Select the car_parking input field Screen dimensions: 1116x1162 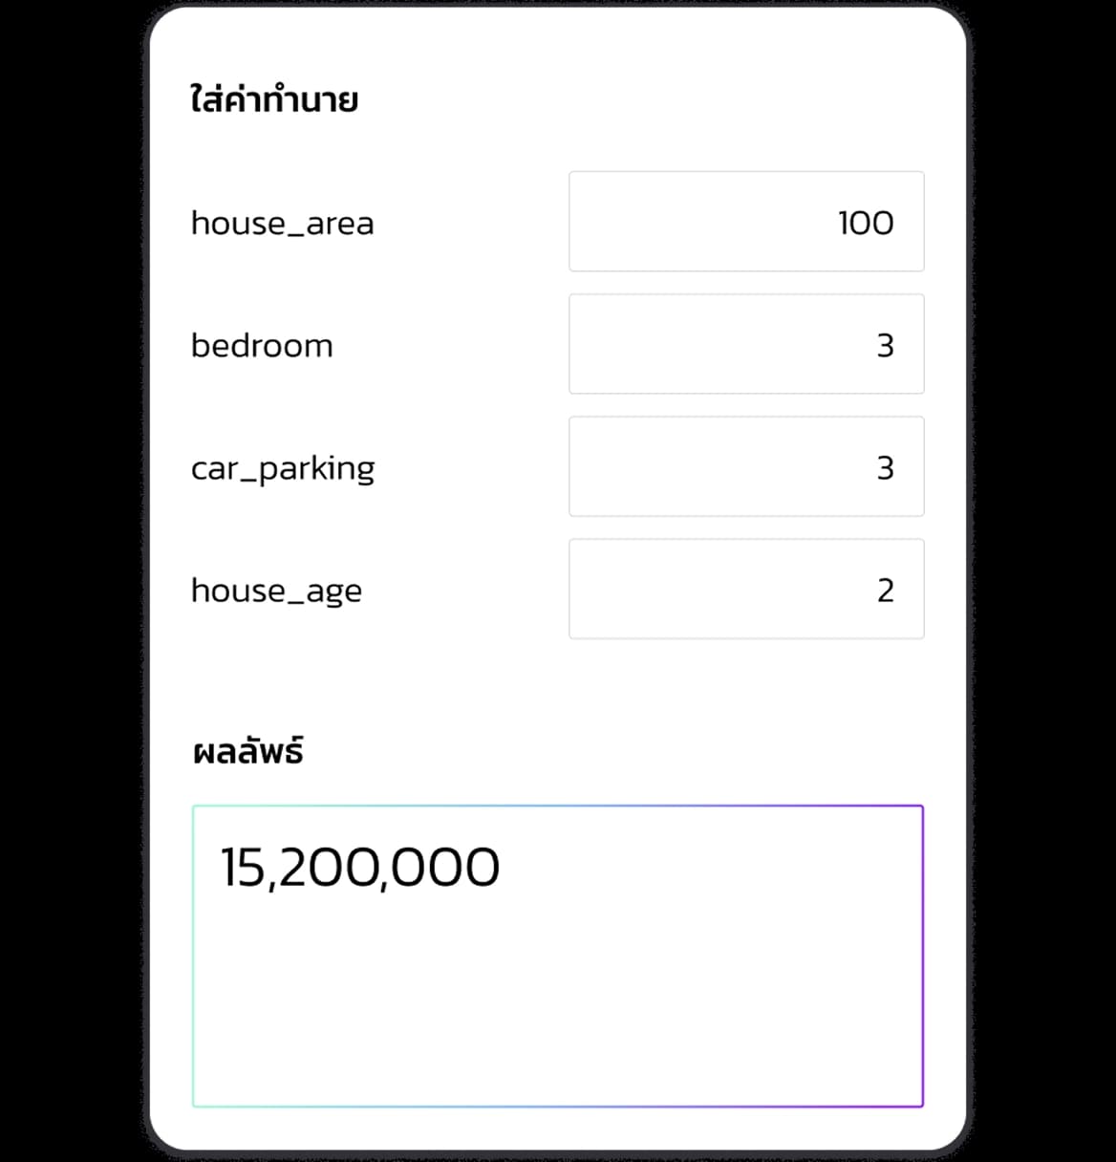click(745, 466)
